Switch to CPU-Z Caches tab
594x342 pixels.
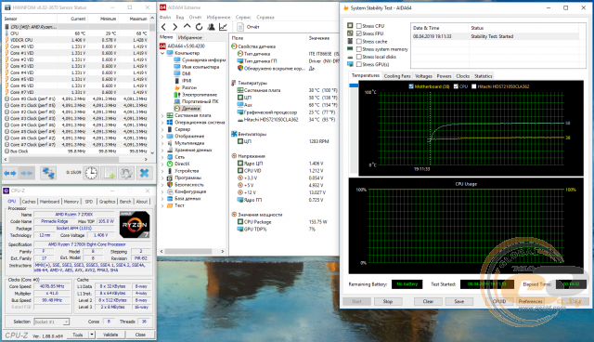(29, 202)
